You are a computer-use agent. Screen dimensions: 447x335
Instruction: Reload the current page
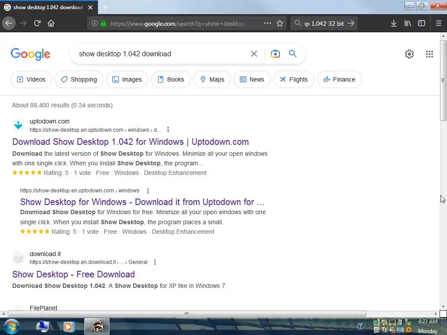[x=37, y=24]
